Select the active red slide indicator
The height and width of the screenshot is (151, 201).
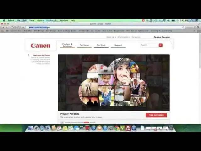click(86, 122)
